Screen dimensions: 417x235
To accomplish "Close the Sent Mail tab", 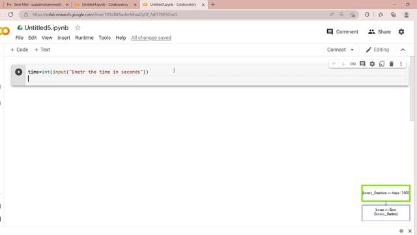I will pyautogui.click(x=67, y=5).
